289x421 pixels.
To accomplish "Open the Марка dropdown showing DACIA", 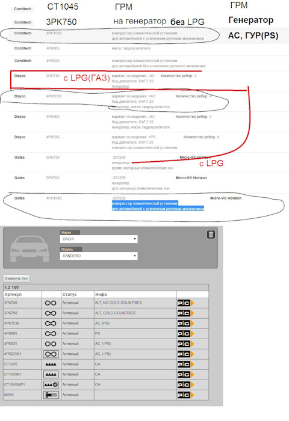I will pos(99,239).
